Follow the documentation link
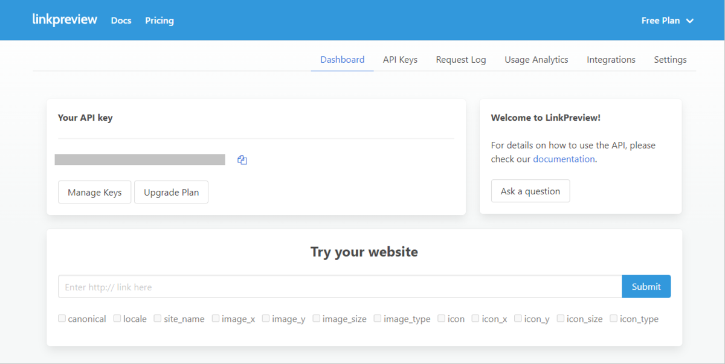Image resolution: width=725 pixels, height=364 pixels. [564, 159]
